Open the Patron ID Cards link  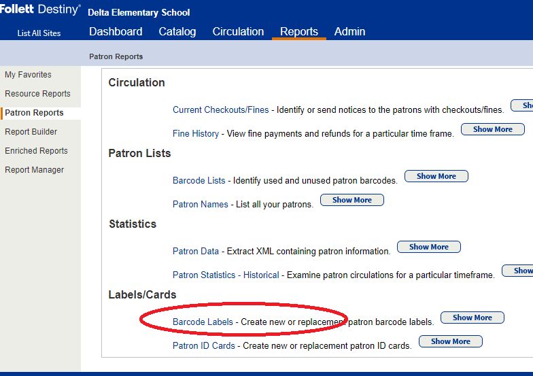click(204, 345)
